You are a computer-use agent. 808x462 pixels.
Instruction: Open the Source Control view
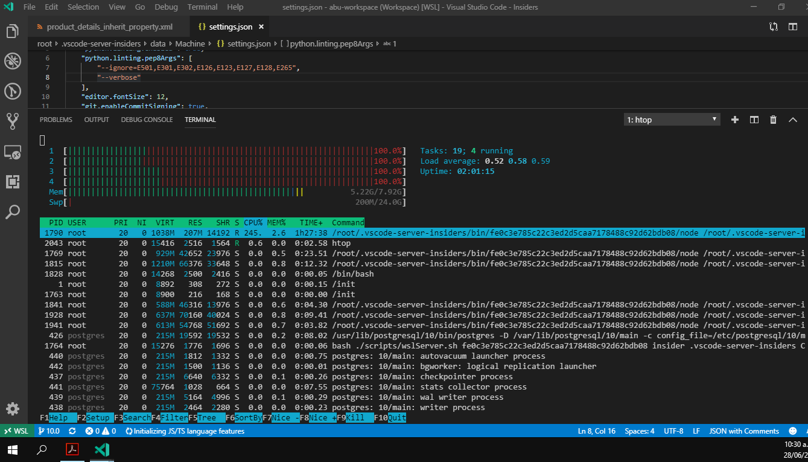13,121
